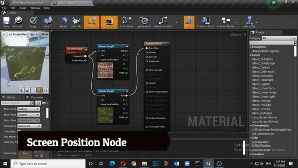Click the Palette search field
Screen dimensions: 298x168
[273, 42]
